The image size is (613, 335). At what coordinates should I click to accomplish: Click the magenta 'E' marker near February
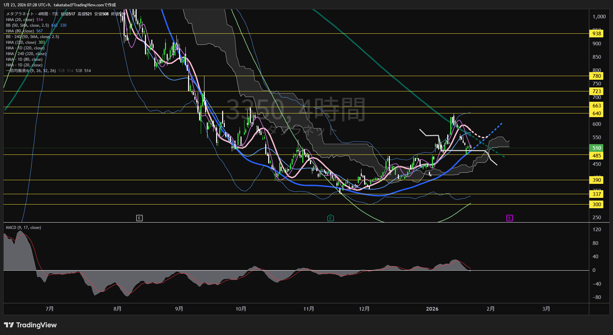509,218
